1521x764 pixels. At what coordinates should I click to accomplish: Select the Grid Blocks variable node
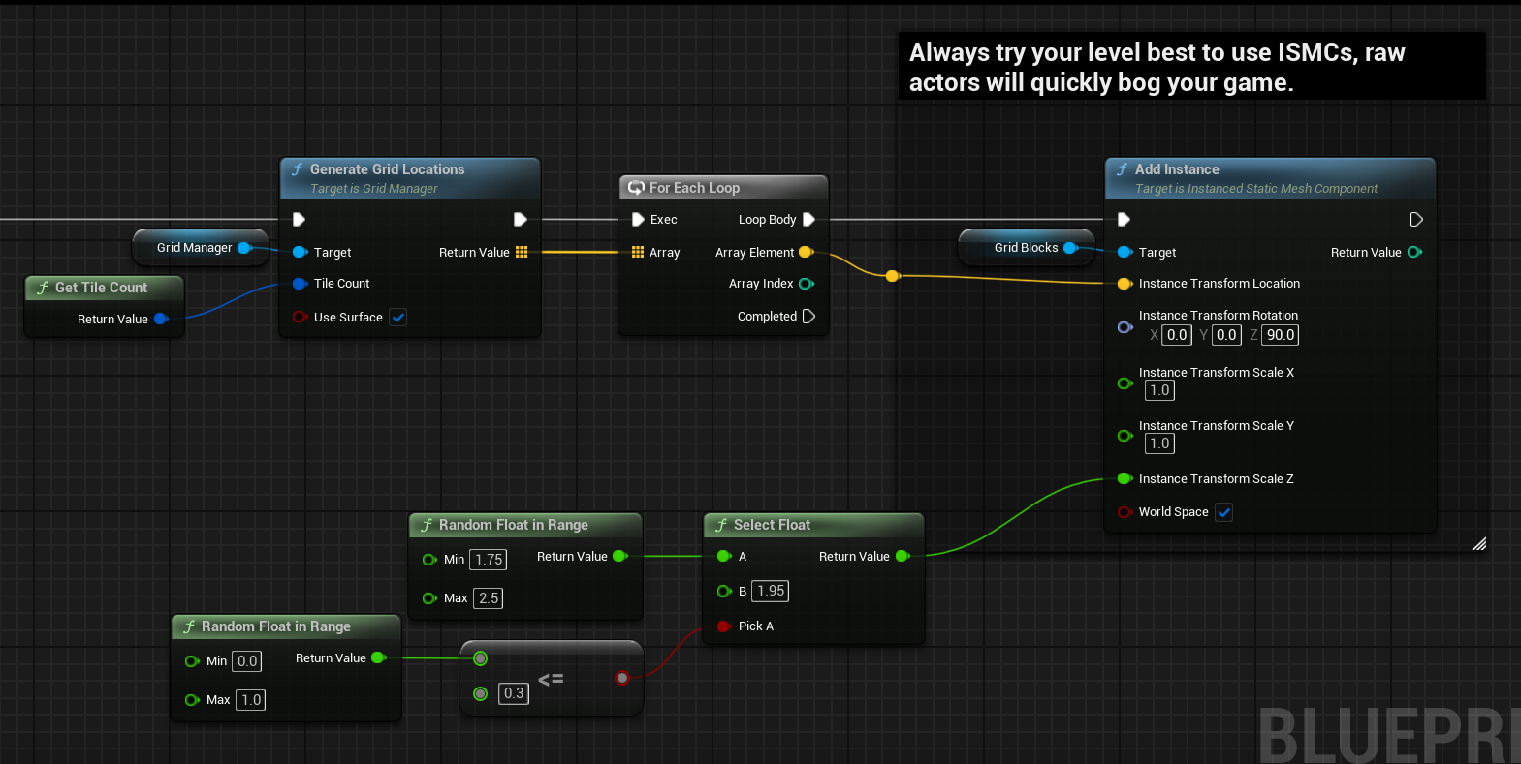pyautogui.click(x=1026, y=248)
